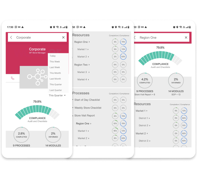Click the Corporate compliance gauge arc

click(x=37, y=113)
